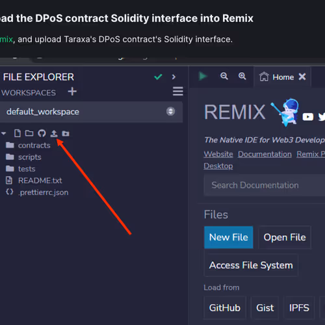Click the New File button
325x325 pixels.
tap(229, 237)
